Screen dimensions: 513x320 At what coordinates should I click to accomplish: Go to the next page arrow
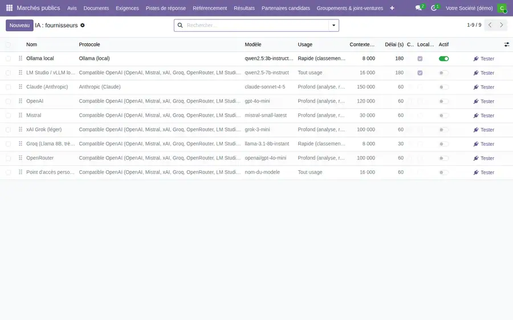tap(501, 25)
